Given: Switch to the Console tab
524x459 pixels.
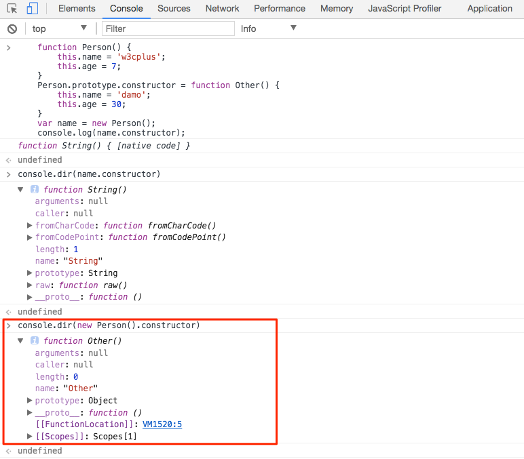Looking at the screenshot, I should 126,9.
